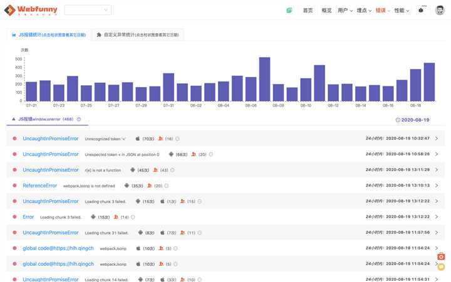Open the ReferenceError link
This screenshot has height=282, width=451.
[39, 185]
